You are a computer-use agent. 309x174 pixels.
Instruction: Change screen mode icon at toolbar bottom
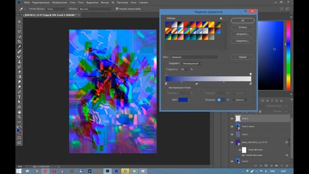click(19, 143)
